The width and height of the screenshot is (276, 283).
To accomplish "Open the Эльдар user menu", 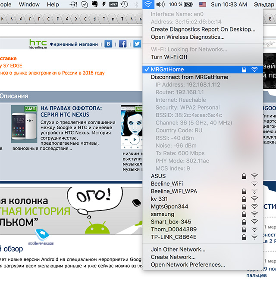I will pos(264,4).
